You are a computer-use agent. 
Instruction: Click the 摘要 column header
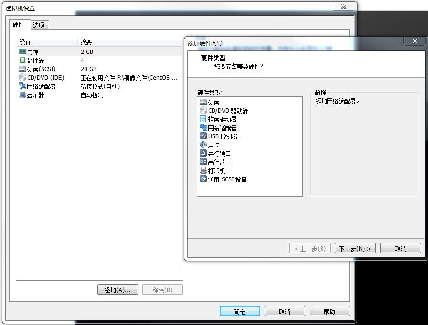click(x=130, y=42)
